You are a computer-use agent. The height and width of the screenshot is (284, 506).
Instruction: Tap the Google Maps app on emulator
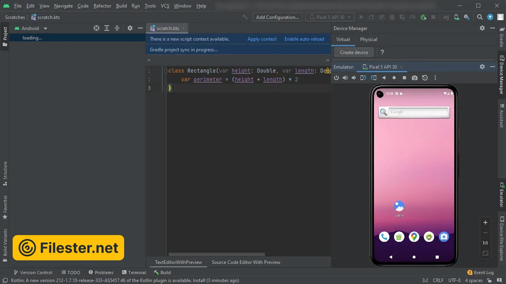[414, 237]
